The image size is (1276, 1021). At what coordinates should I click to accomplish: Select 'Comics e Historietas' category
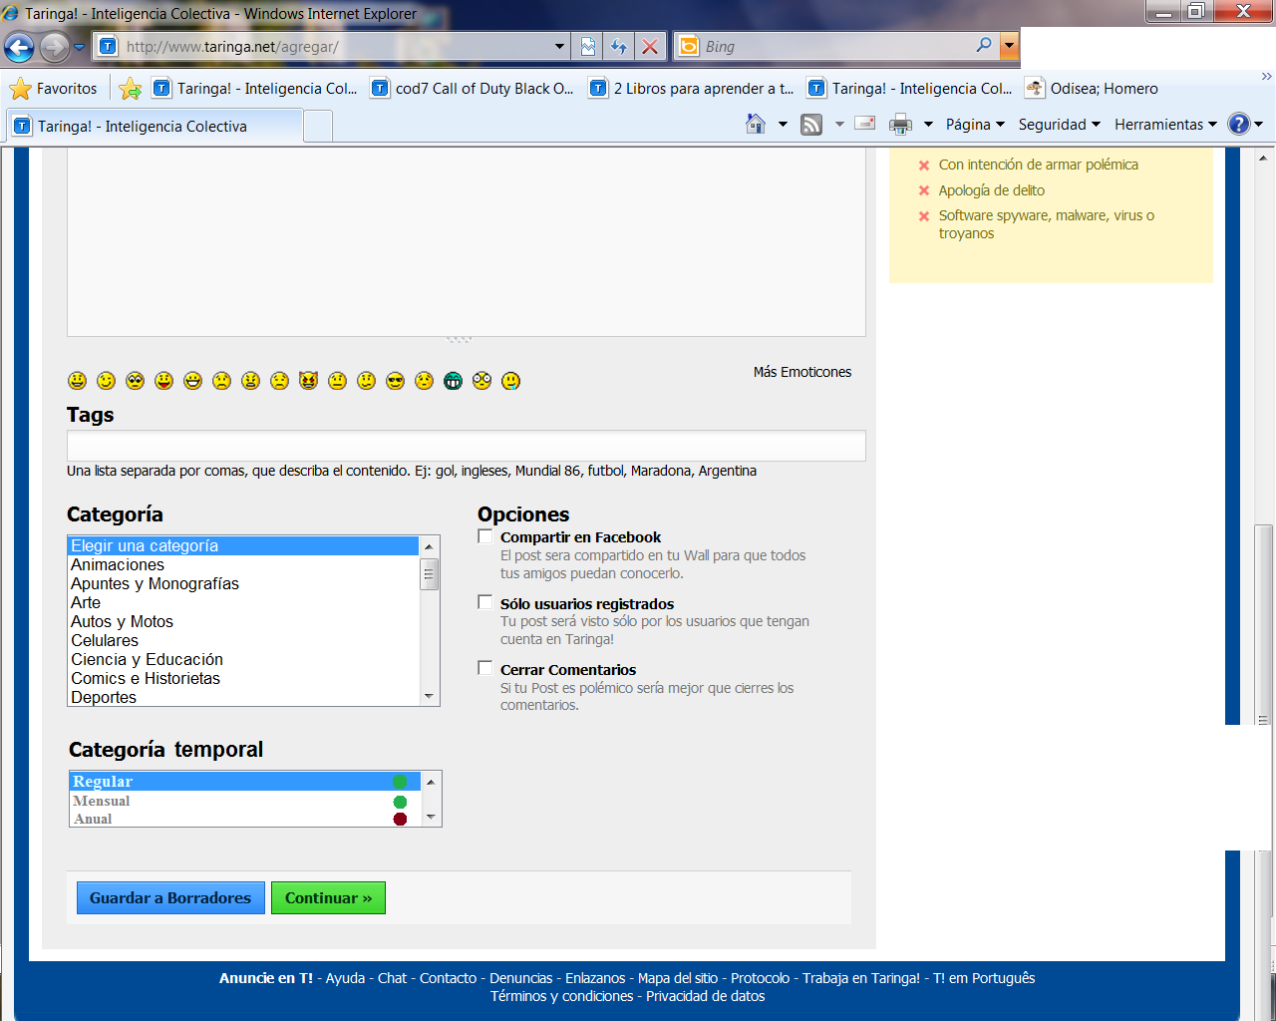(243, 679)
